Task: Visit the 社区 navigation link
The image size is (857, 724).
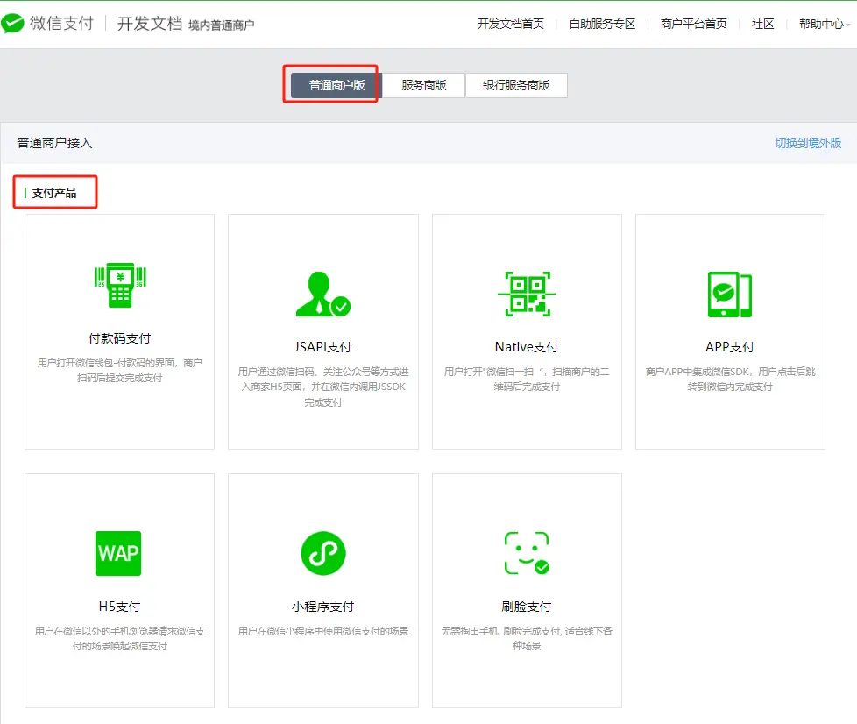Action: [x=761, y=25]
